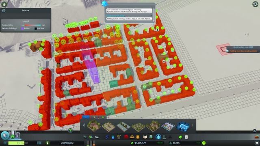Open the Healthcare services red icon

[126, 137]
